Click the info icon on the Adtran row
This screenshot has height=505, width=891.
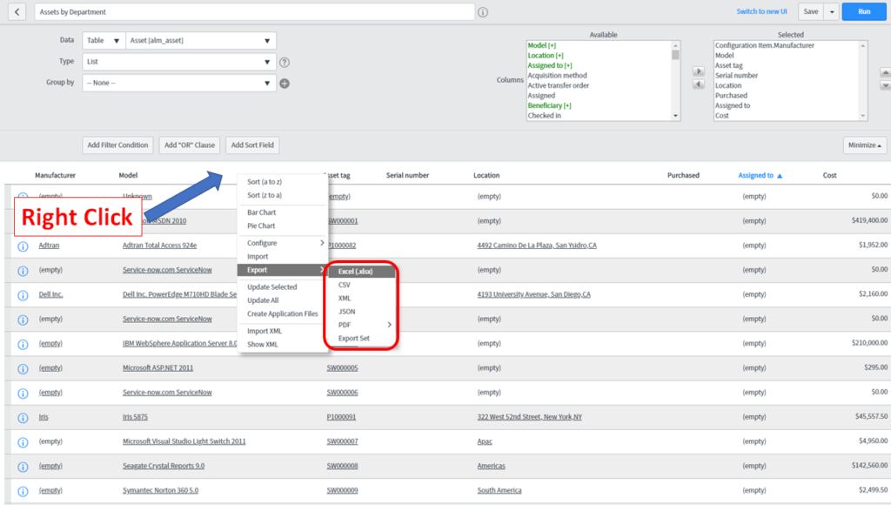(22, 246)
